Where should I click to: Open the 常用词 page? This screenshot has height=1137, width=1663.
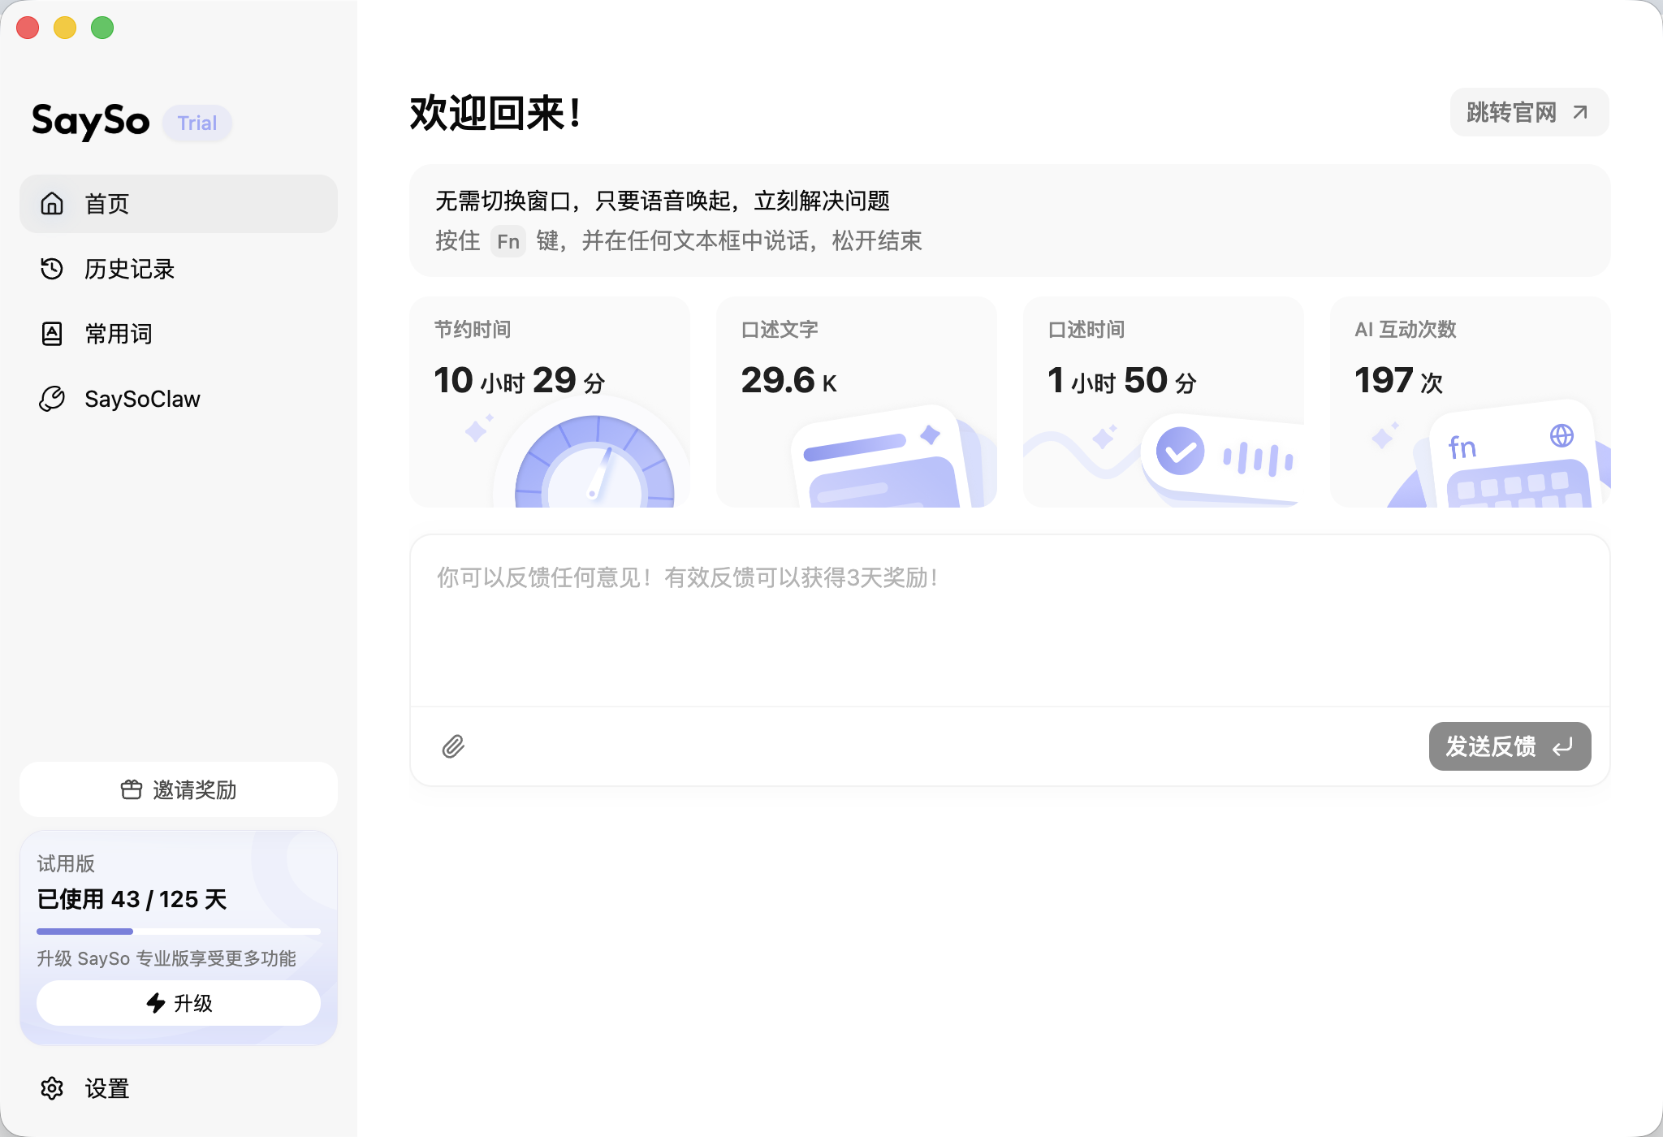[x=119, y=334]
